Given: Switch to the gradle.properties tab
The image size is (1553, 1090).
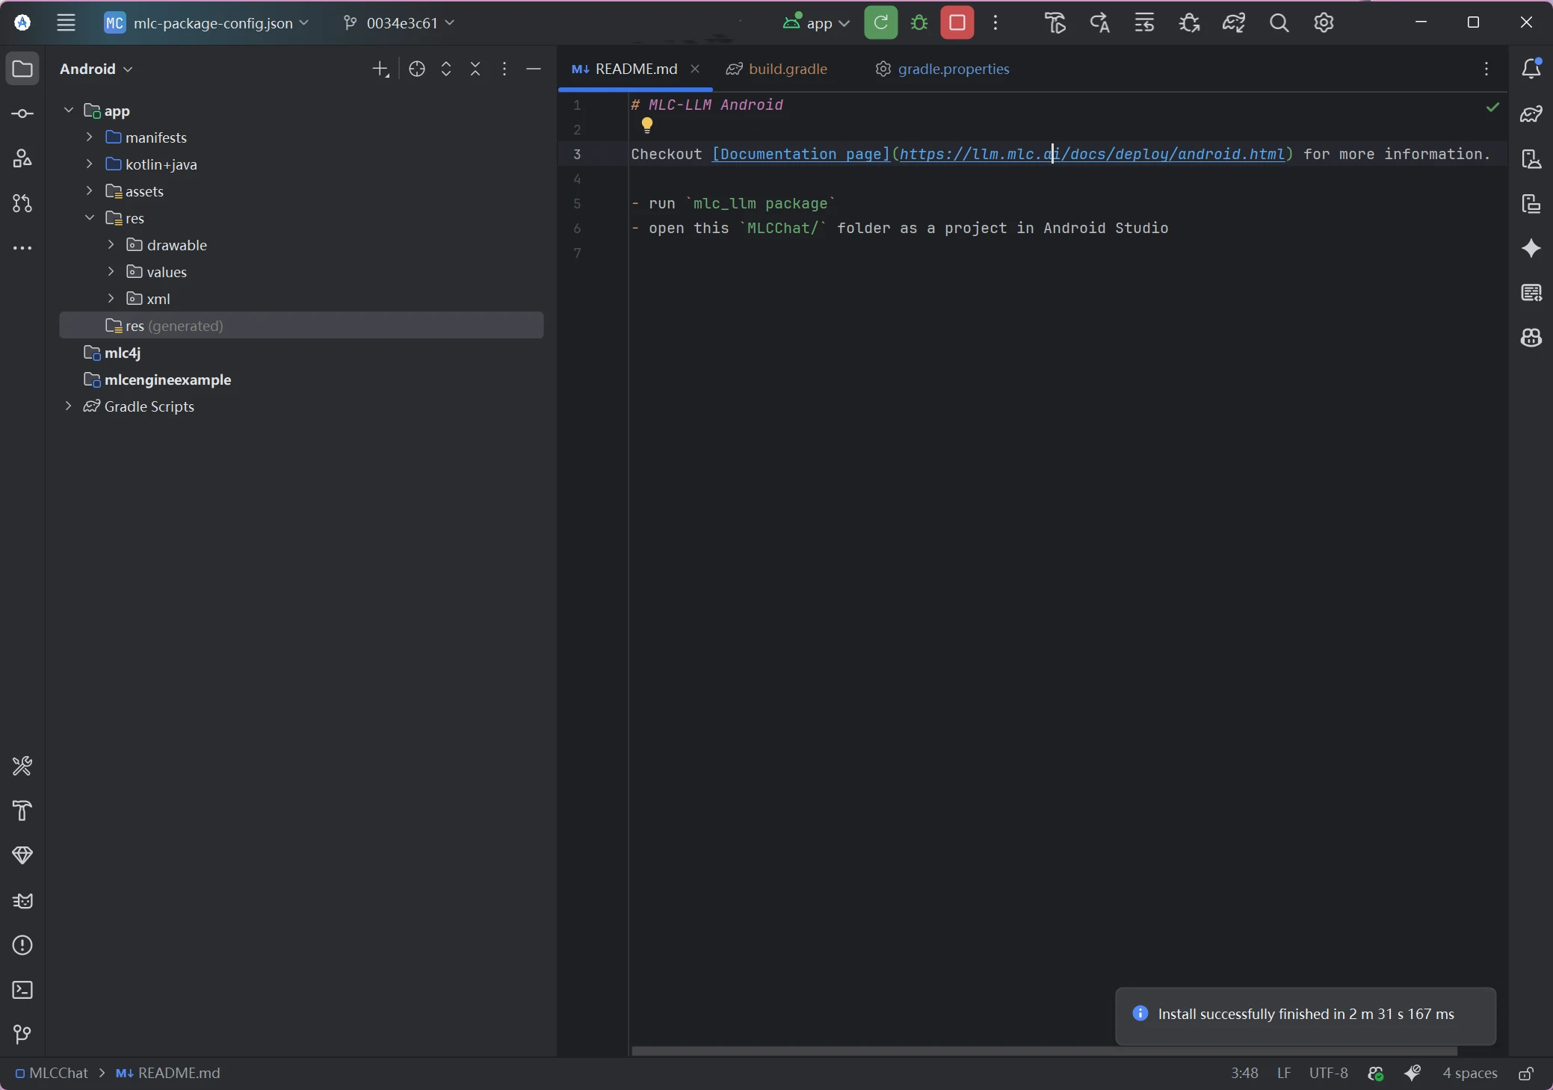Looking at the screenshot, I should pos(953,69).
